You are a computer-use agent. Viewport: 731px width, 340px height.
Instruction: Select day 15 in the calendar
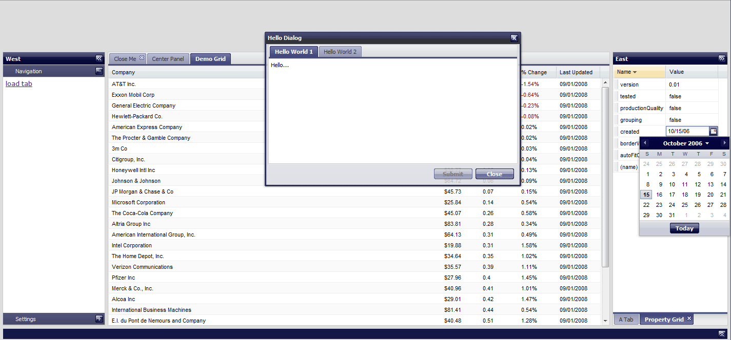coord(646,195)
